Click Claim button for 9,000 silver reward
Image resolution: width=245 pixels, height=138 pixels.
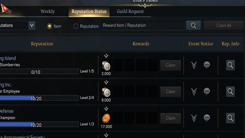170,92
